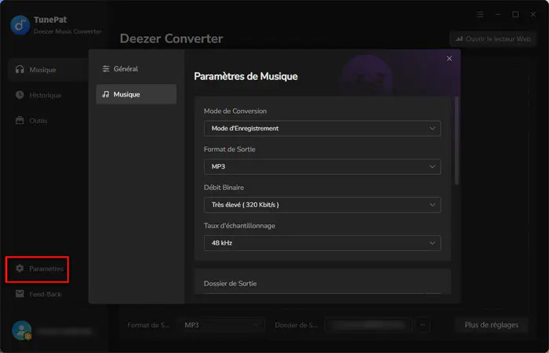Click the gear icon beside Paramètres
Image resolution: width=549 pixels, height=353 pixels.
20,268
